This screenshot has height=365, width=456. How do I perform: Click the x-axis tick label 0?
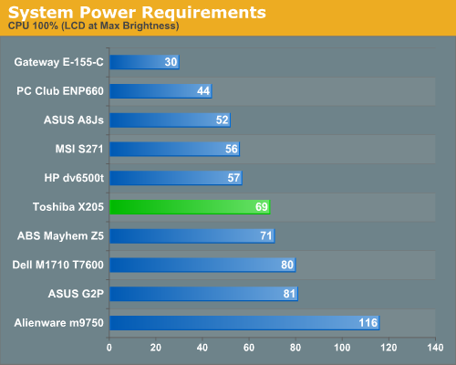[x=109, y=348]
